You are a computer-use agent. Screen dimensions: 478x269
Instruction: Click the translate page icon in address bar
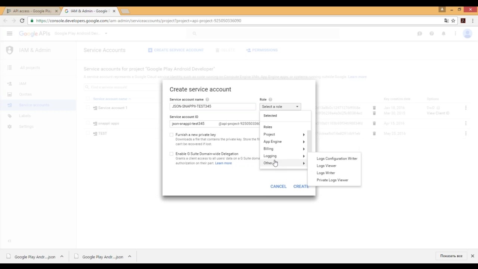tap(446, 21)
